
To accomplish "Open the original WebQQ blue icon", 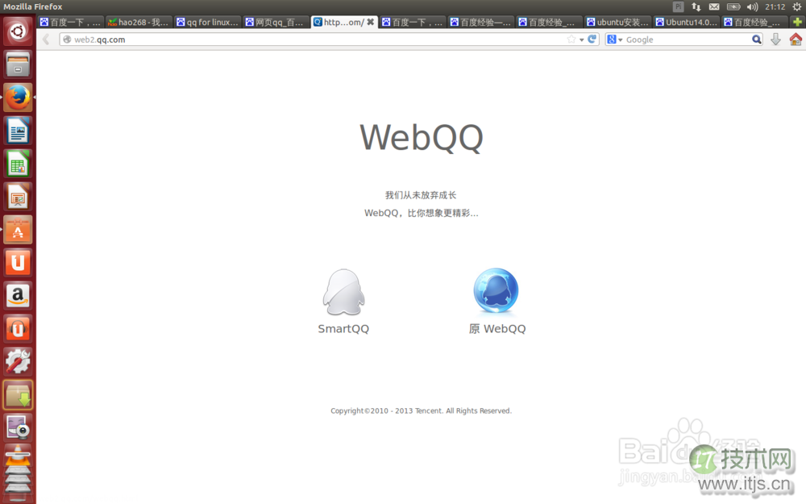I will pos(496,291).
